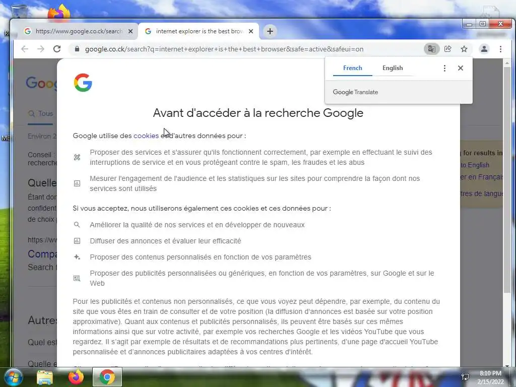Click the Chrome taskbar button
516x387 pixels.
click(x=107, y=377)
